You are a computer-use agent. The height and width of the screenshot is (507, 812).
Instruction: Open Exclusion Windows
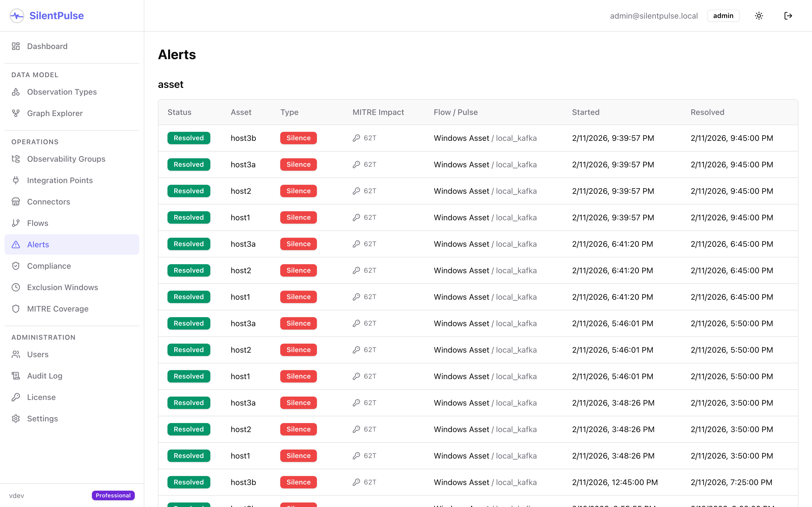pyautogui.click(x=72, y=287)
